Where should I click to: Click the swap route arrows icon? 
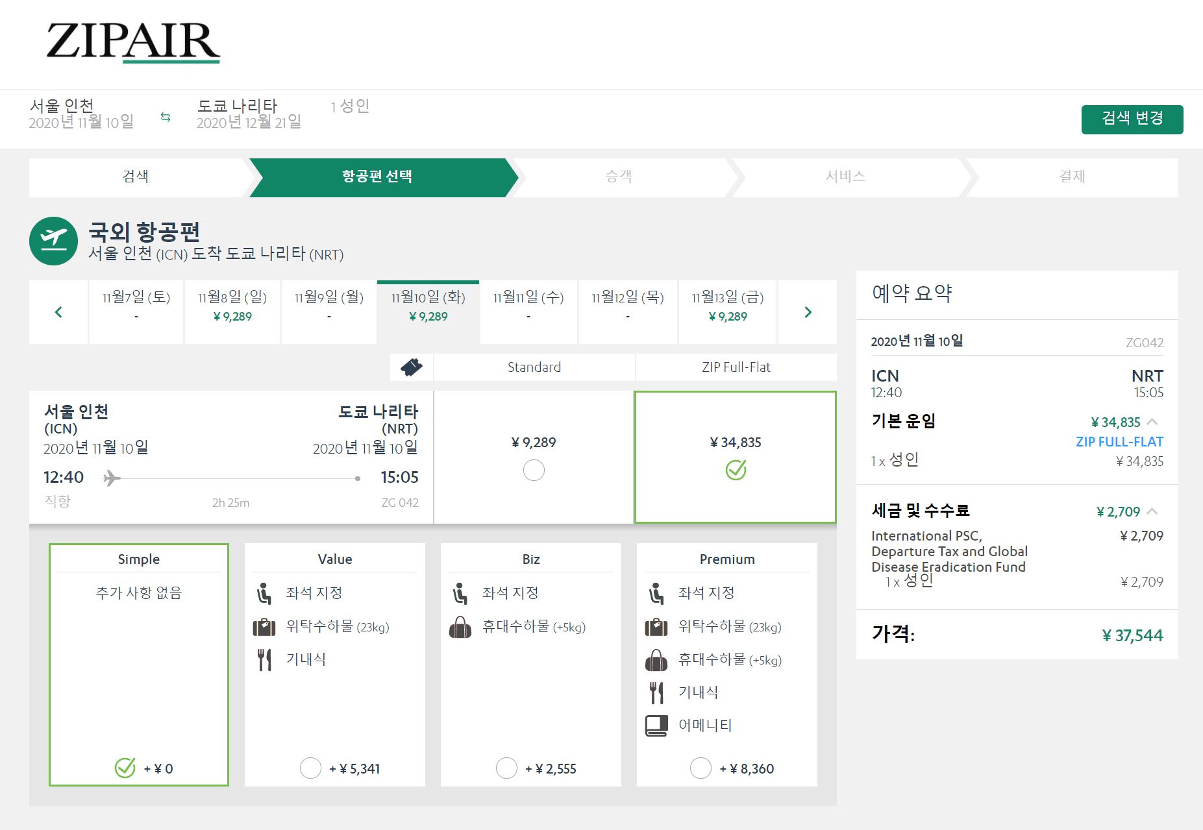click(x=166, y=117)
